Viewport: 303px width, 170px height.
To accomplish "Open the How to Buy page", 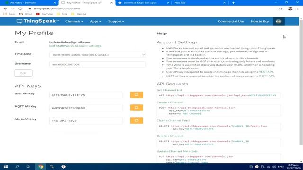I will 260,21.
